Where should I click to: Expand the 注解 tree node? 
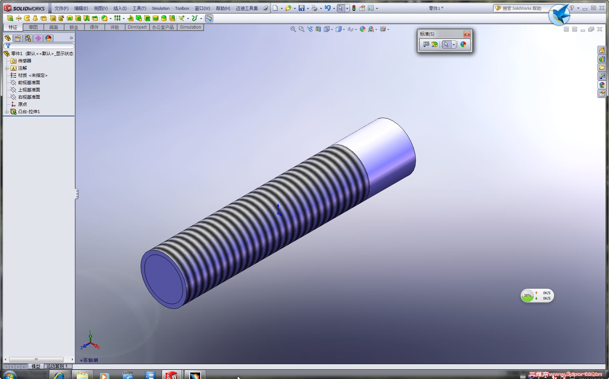[x=7, y=68]
